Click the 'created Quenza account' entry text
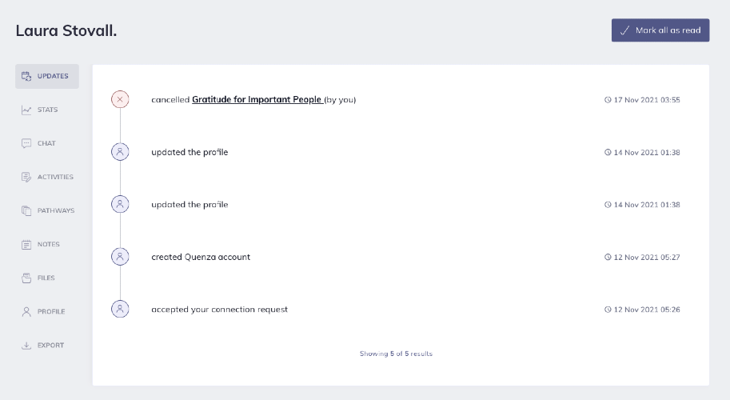 click(x=201, y=257)
